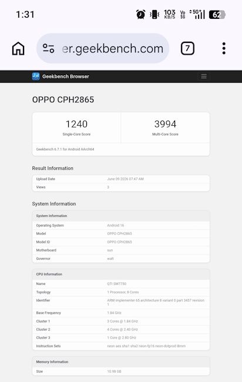Click the System Information section heading
242x382 pixels.
click(54, 204)
